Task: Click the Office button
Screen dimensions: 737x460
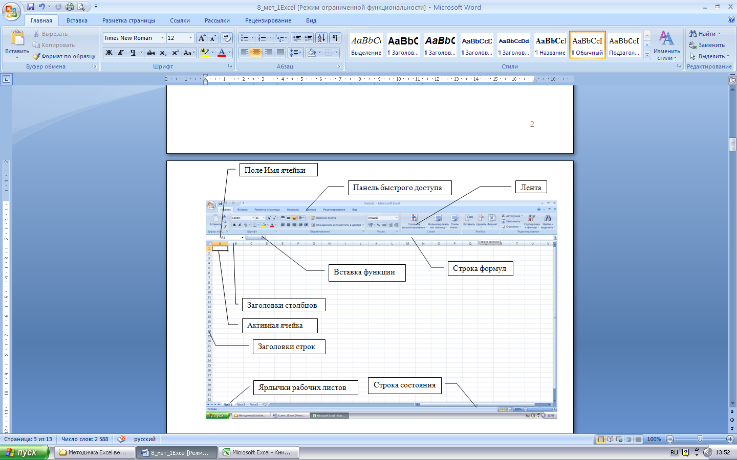Action: (11, 11)
